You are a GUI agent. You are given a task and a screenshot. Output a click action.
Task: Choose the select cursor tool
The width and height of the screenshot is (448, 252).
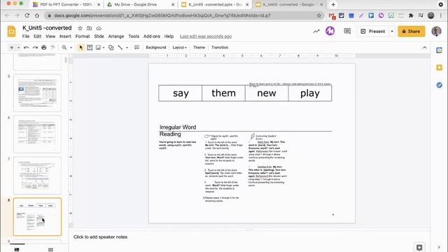[81, 48]
